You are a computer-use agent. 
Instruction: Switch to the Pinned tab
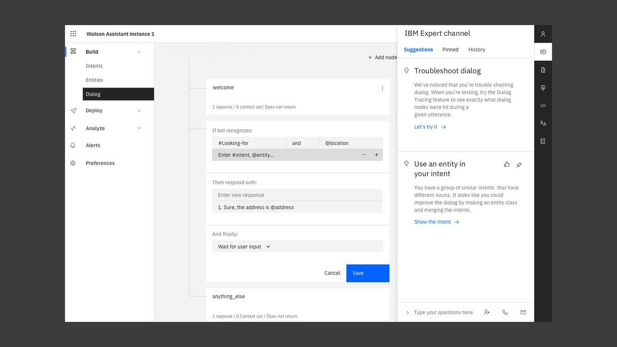[450, 50]
